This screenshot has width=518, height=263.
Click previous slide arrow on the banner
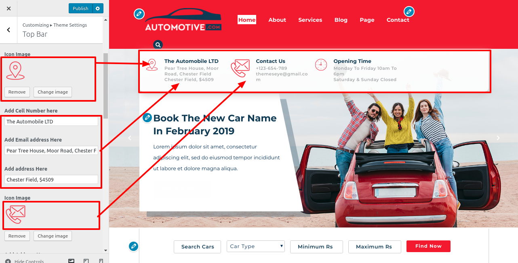130,138
